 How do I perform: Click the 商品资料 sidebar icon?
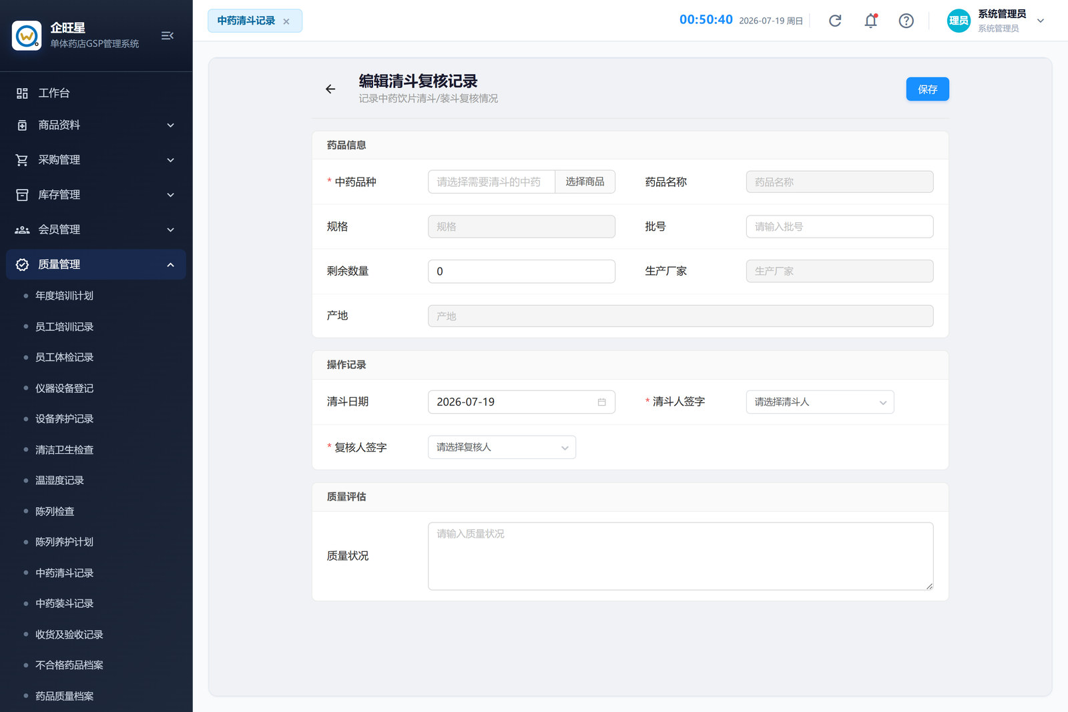(x=22, y=125)
